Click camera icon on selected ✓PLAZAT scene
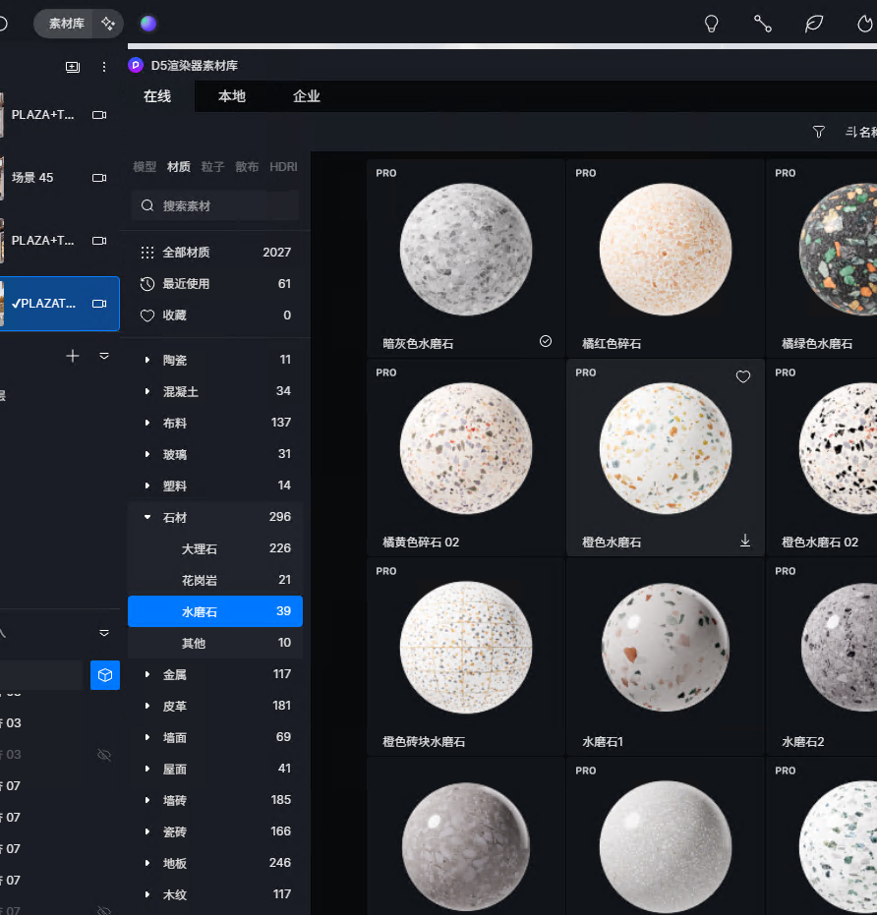Viewport: 877px width, 915px height. [x=99, y=304]
